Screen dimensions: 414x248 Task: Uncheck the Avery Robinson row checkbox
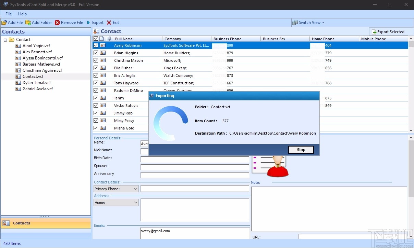[96, 45]
